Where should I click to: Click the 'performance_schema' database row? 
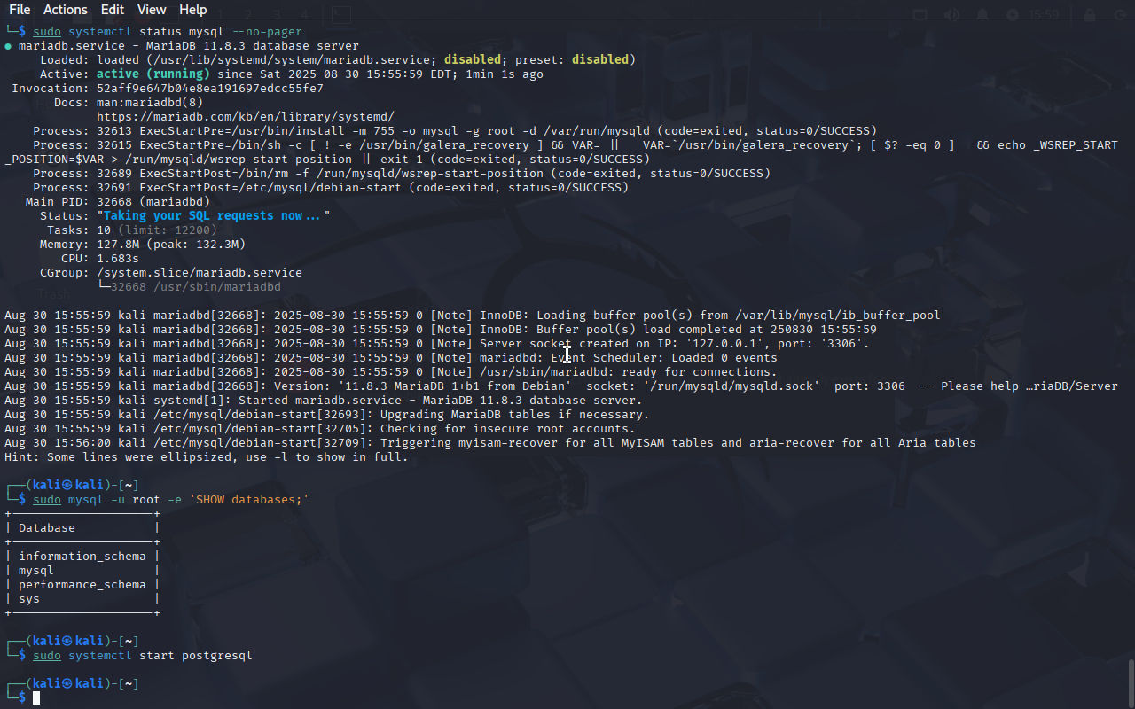click(x=82, y=585)
